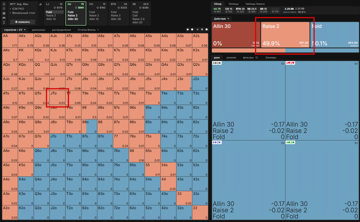360x222 pixels.
Task: Click the gamepad practice icon in sidebar
Action: pyautogui.click(x=4, y=18)
